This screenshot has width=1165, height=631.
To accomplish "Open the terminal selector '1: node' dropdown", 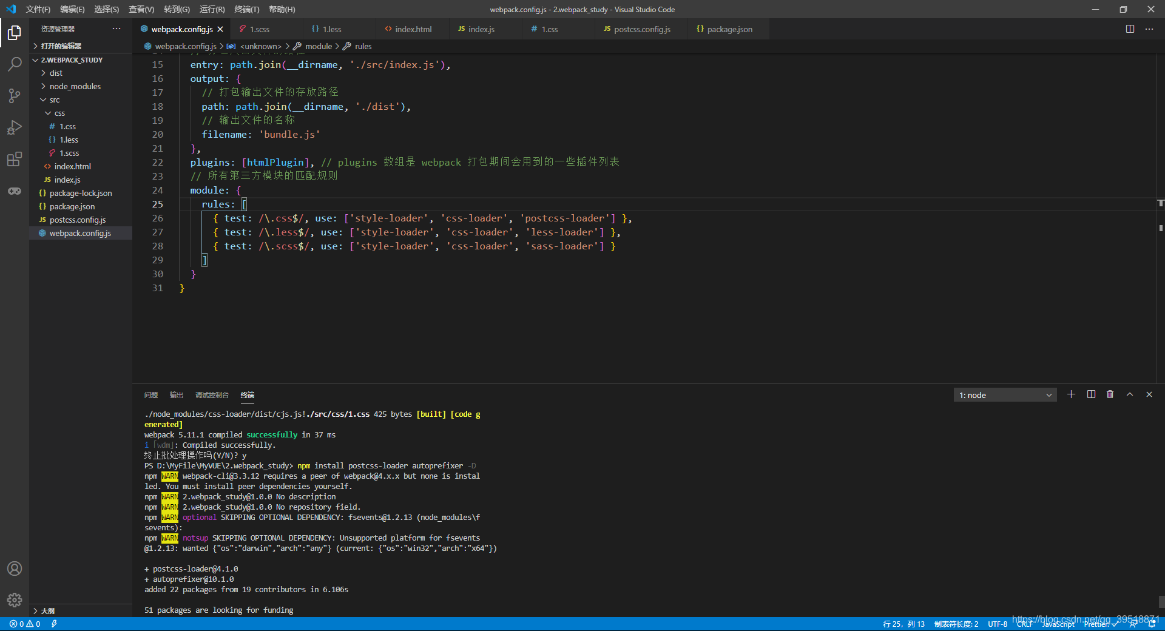I will pos(1005,395).
